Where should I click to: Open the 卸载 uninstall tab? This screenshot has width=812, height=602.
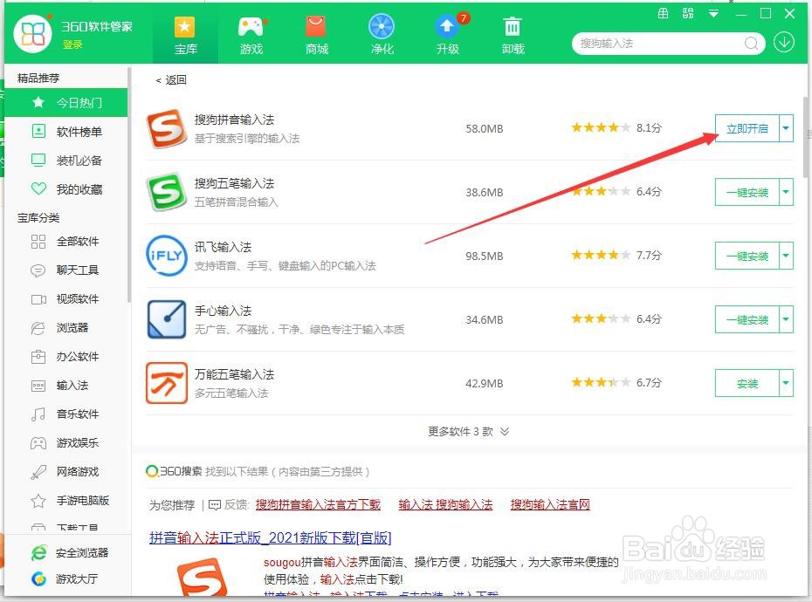point(513,35)
